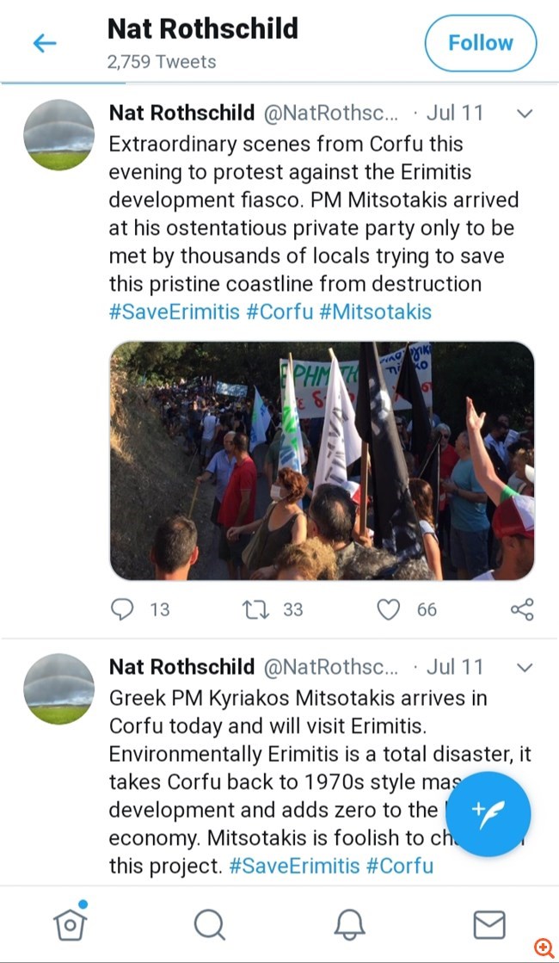Open the Notifications bell
Image resolution: width=559 pixels, height=963 pixels.
(x=349, y=925)
